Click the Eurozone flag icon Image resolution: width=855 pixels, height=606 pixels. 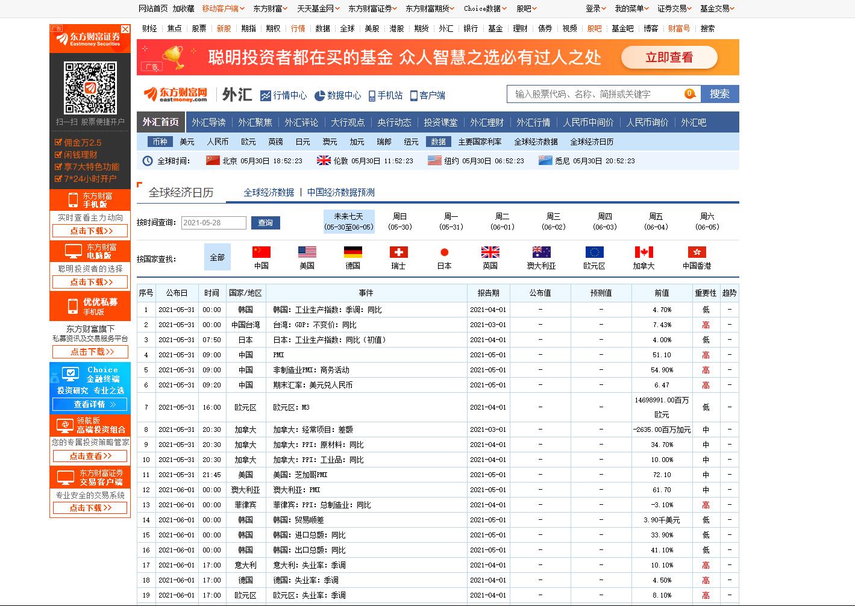pos(594,252)
